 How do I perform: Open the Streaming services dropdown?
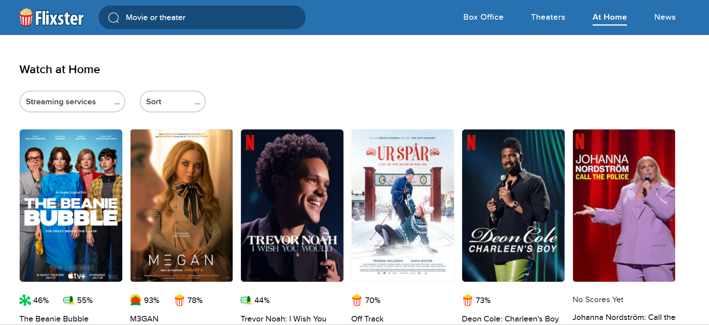72,102
